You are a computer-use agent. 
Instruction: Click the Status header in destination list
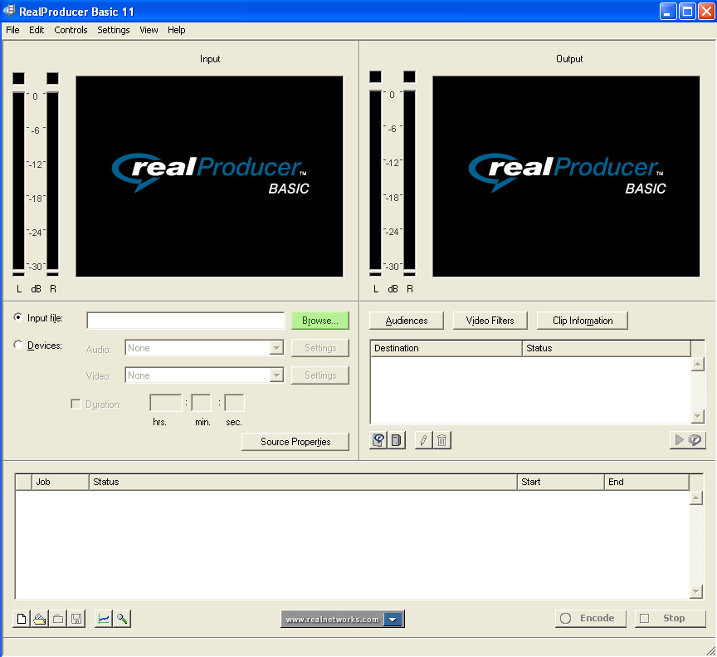(607, 348)
